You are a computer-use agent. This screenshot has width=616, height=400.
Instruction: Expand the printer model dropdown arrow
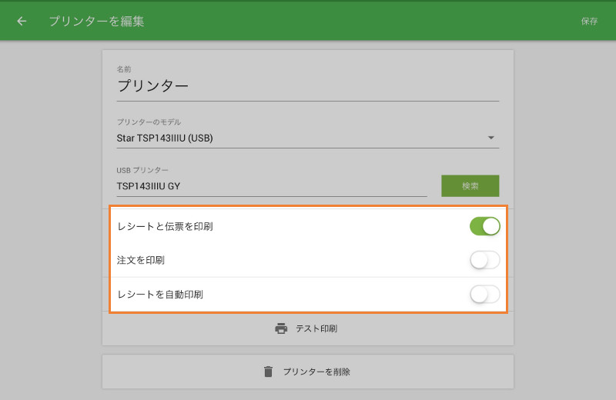(491, 138)
